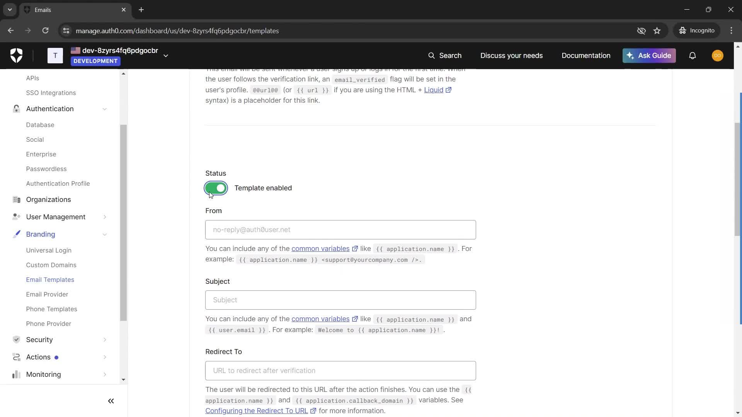The image size is (742, 417).
Task: Open Discuss your needs link
Action: point(512,56)
